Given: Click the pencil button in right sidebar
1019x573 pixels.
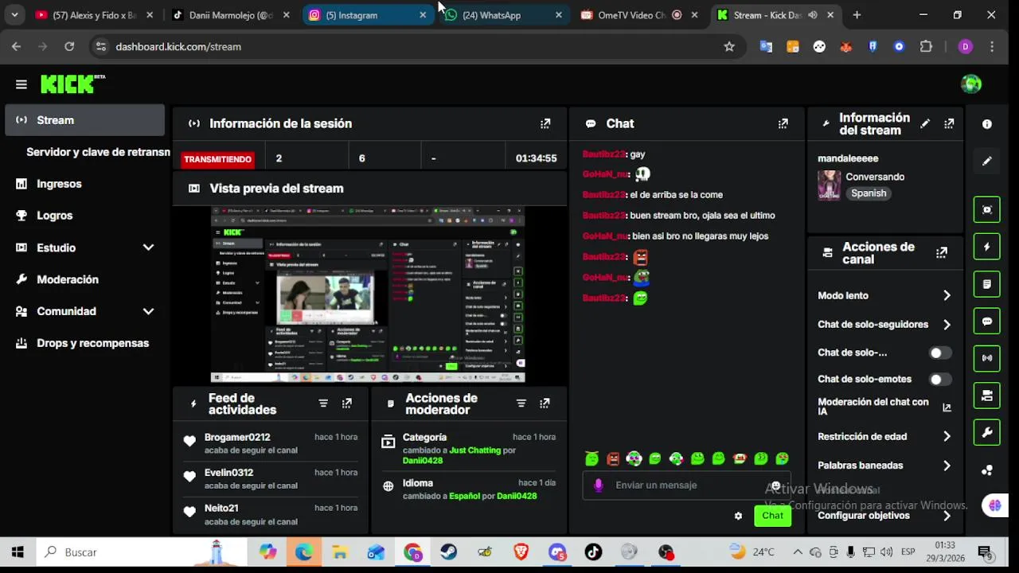Looking at the screenshot, I should (x=987, y=161).
